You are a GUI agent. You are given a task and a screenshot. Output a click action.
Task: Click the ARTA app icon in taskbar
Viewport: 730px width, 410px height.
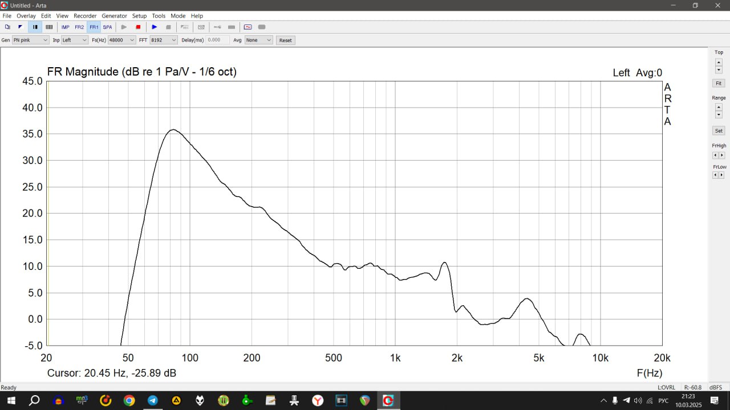[388, 401]
